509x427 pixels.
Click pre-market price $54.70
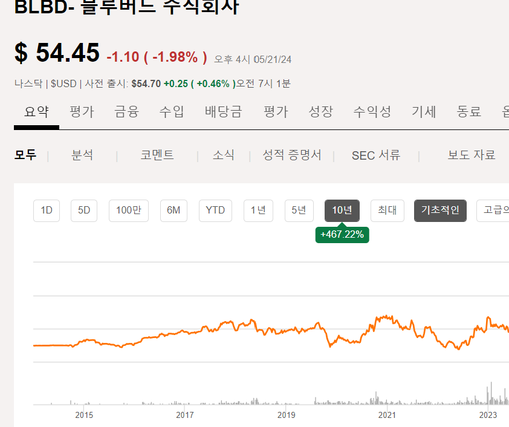click(x=146, y=84)
